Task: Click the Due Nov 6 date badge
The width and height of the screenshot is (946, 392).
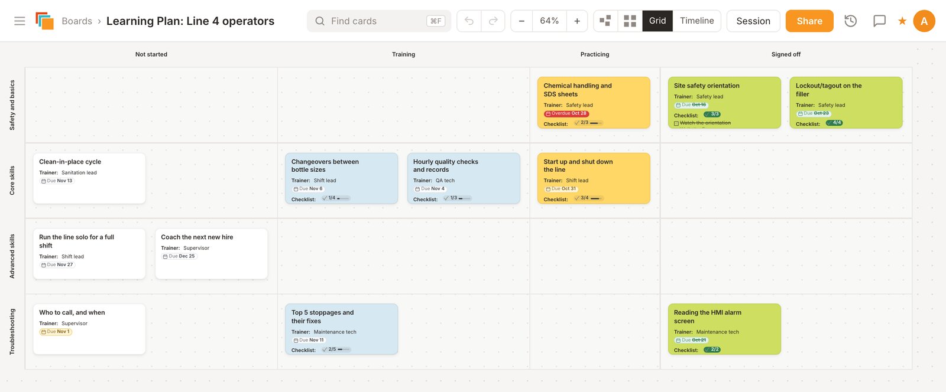Action: pyautogui.click(x=309, y=189)
